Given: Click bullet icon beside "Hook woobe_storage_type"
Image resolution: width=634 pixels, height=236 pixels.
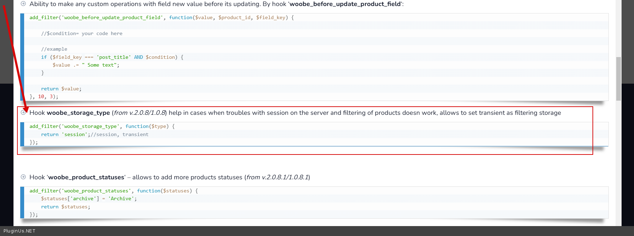Looking at the screenshot, I should pyautogui.click(x=23, y=113).
